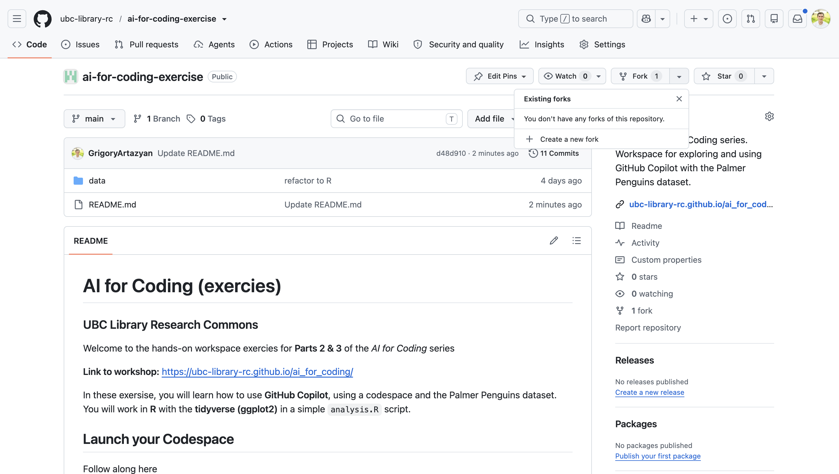Expand Star lists dropdown arrow
Screen dimensions: 839x474
click(x=764, y=76)
